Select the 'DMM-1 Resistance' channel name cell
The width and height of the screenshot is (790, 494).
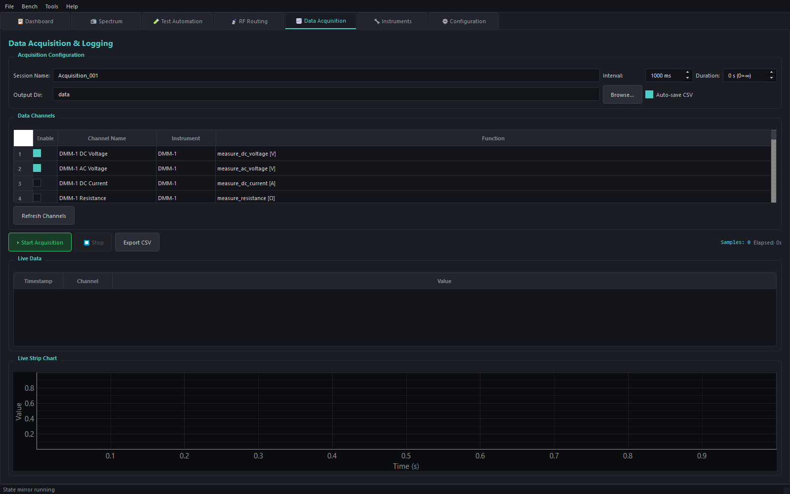coord(107,197)
